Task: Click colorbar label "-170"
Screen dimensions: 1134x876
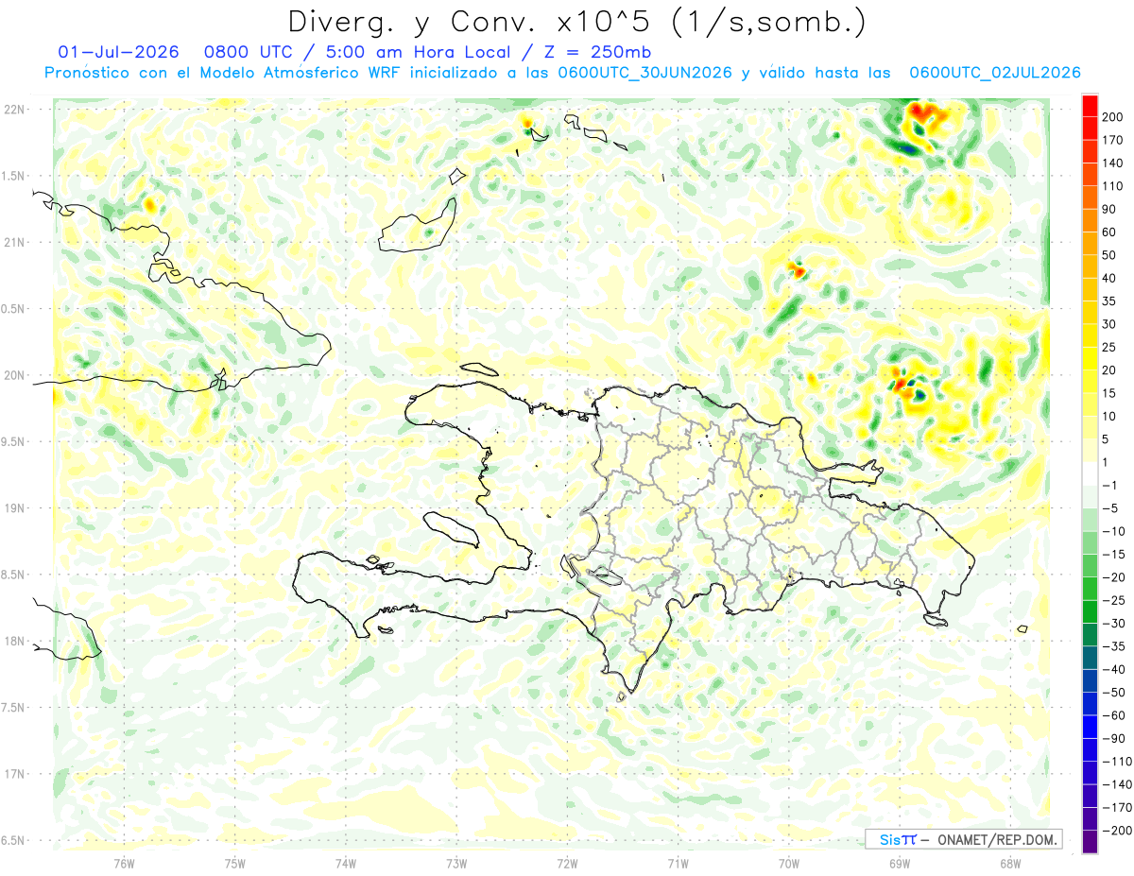Action: (1118, 807)
